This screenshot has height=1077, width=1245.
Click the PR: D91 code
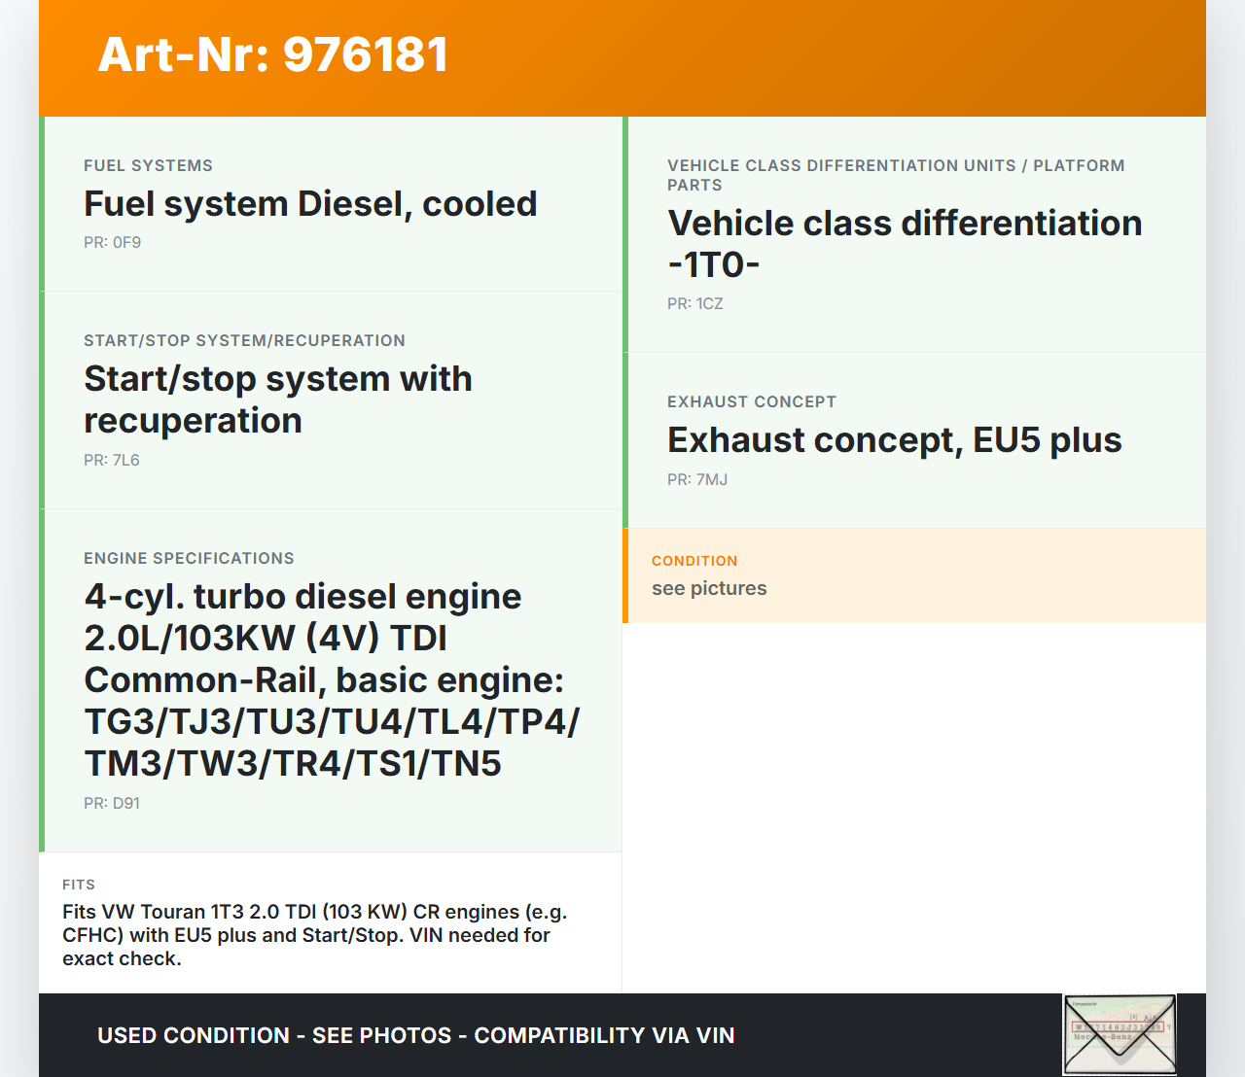tap(111, 804)
